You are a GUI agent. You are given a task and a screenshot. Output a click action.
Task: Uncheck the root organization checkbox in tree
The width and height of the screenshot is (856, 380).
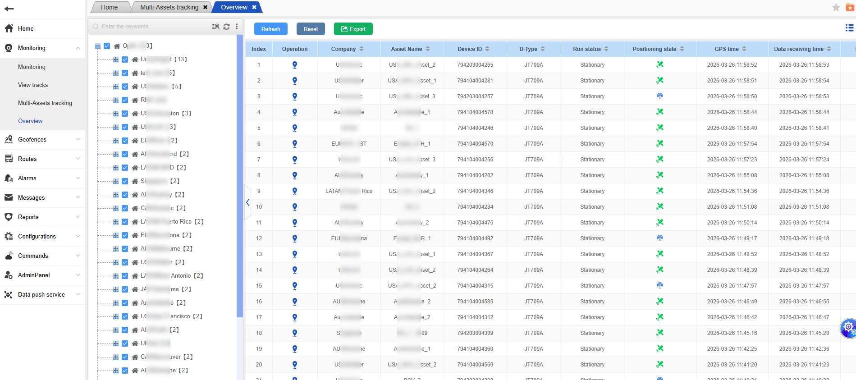point(107,46)
